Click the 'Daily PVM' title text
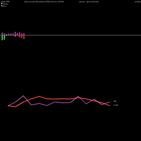Image resolution: width=141 pixels, height=141 pixels. point(5,2)
